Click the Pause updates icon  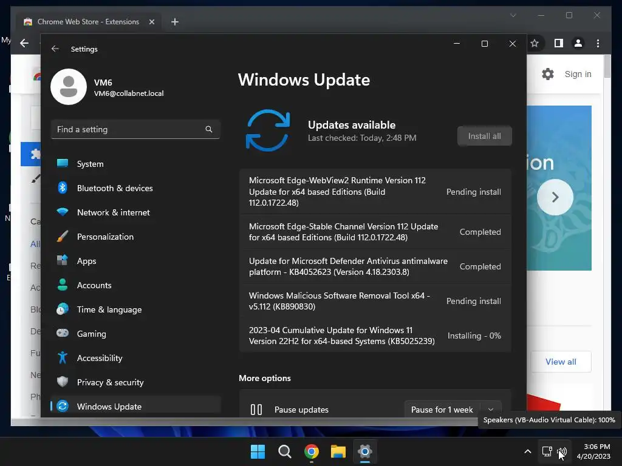click(256, 410)
